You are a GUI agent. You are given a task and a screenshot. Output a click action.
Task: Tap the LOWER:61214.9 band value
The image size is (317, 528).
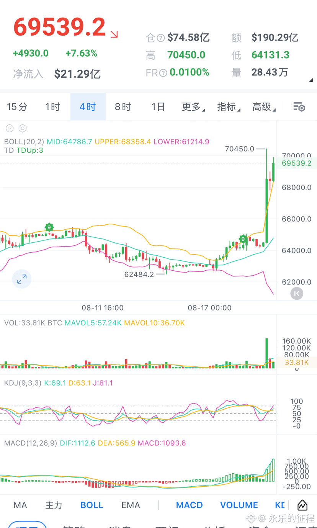[x=181, y=142]
